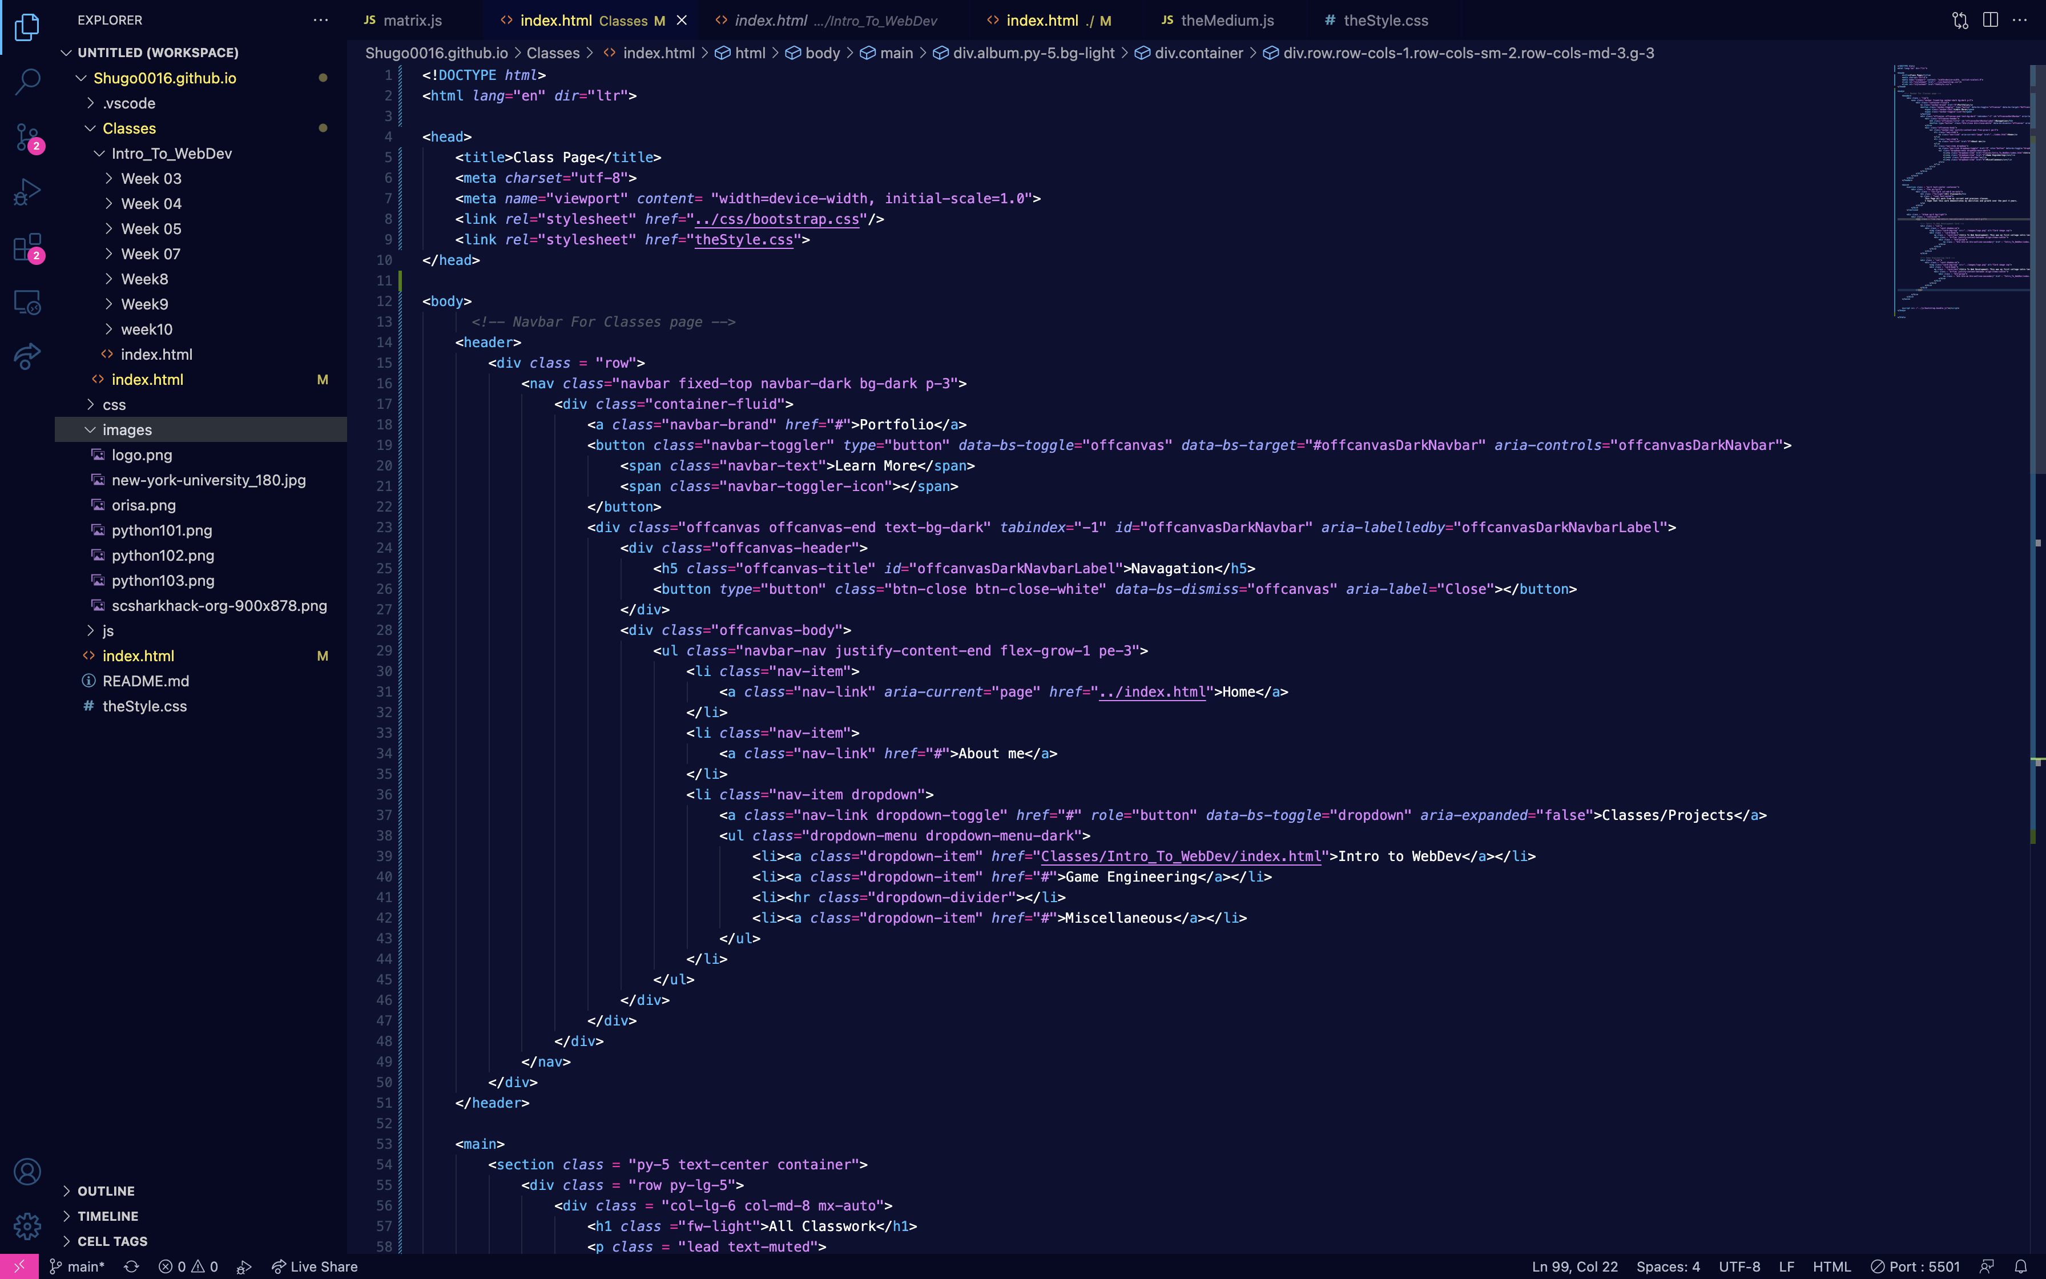Viewport: 2046px width, 1279px height.
Task: Toggle Live Server Port 5501 status item
Action: click(1915, 1266)
